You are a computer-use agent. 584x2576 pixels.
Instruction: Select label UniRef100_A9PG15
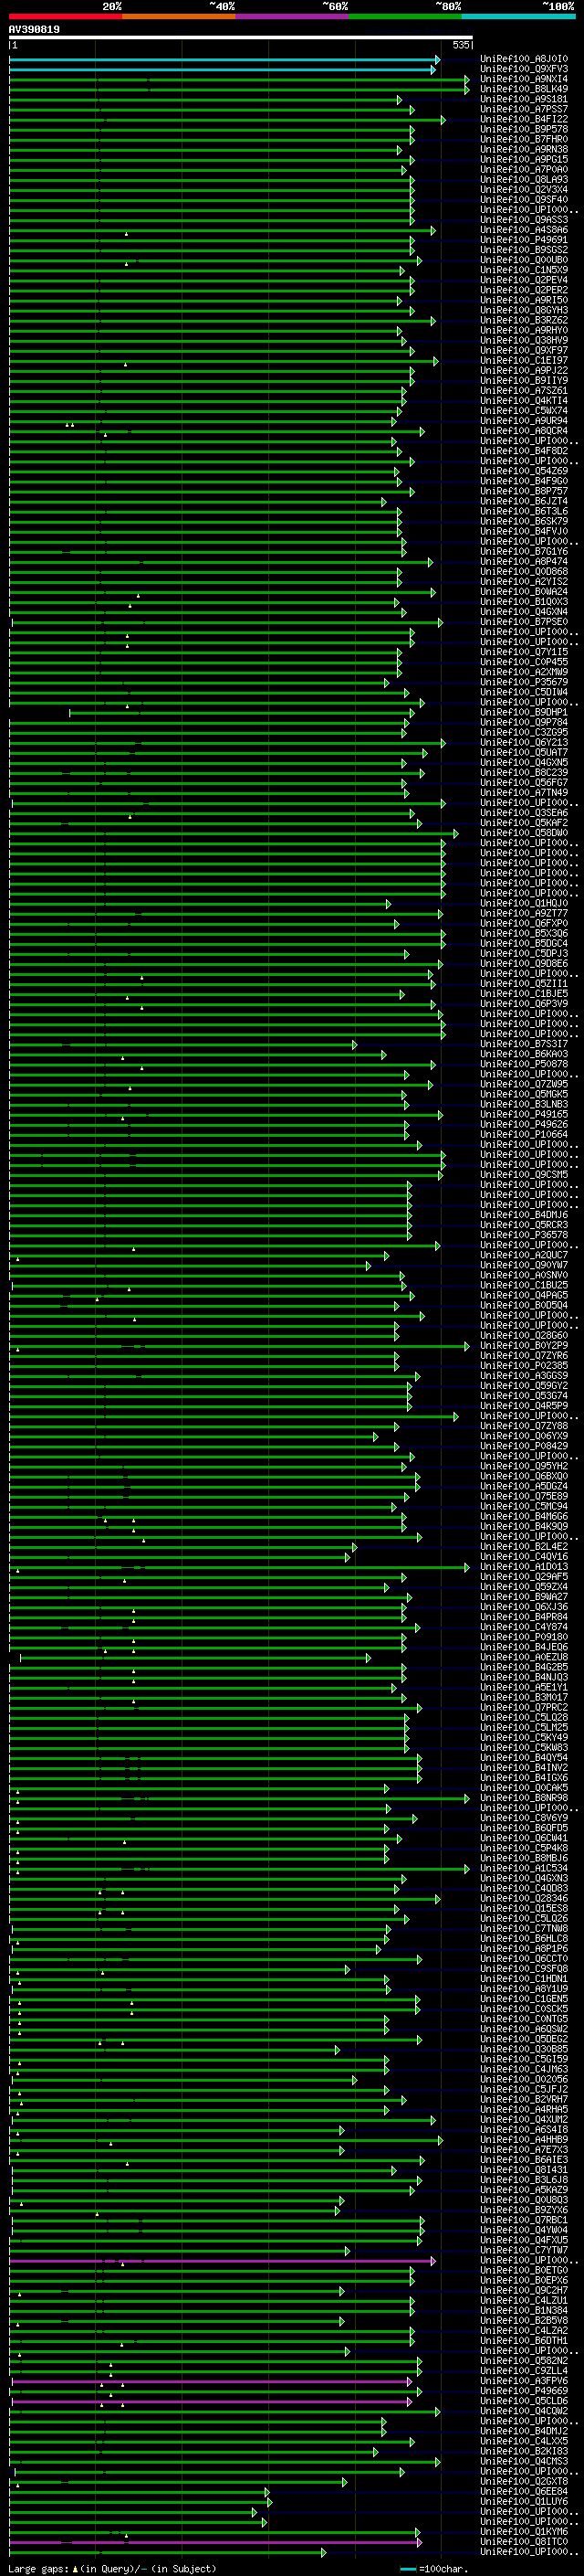pos(524,159)
